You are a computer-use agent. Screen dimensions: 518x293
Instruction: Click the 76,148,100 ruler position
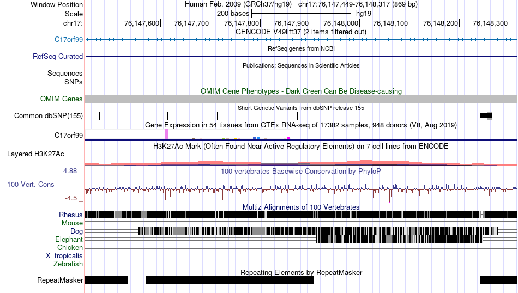click(x=390, y=23)
